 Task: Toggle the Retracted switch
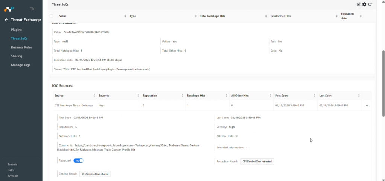pyautogui.click(x=79, y=160)
